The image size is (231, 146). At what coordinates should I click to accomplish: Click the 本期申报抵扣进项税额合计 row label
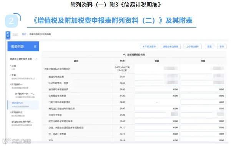(57, 69)
